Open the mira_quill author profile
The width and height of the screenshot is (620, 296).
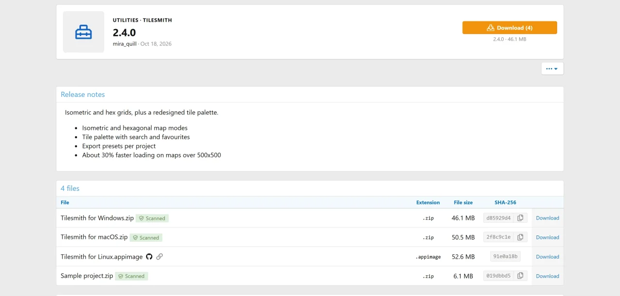point(124,44)
